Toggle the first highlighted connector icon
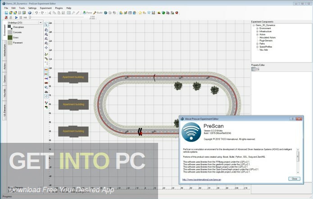The width and height of the screenshot is (313, 199). [x=46, y=70]
